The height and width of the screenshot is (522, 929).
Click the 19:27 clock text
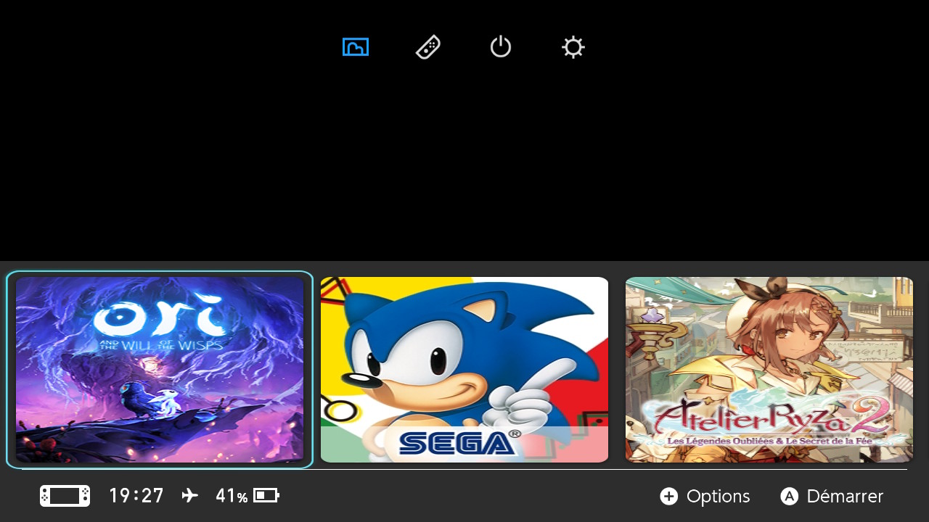point(136,496)
